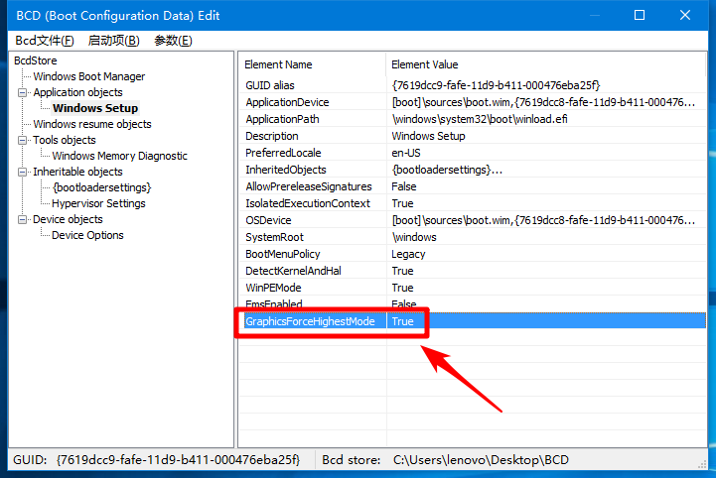
Task: Maximize the BCD Edit window
Action: (640, 15)
